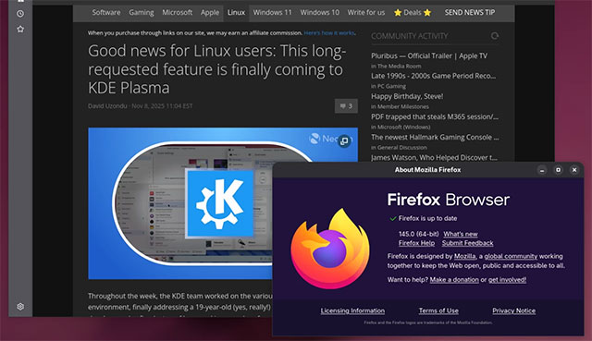Image resolution: width=592 pixels, height=341 pixels.
Task: Open the KDE Plasma article image
Action: pos(223,203)
